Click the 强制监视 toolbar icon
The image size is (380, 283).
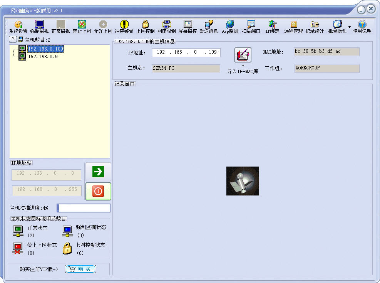[39, 27]
